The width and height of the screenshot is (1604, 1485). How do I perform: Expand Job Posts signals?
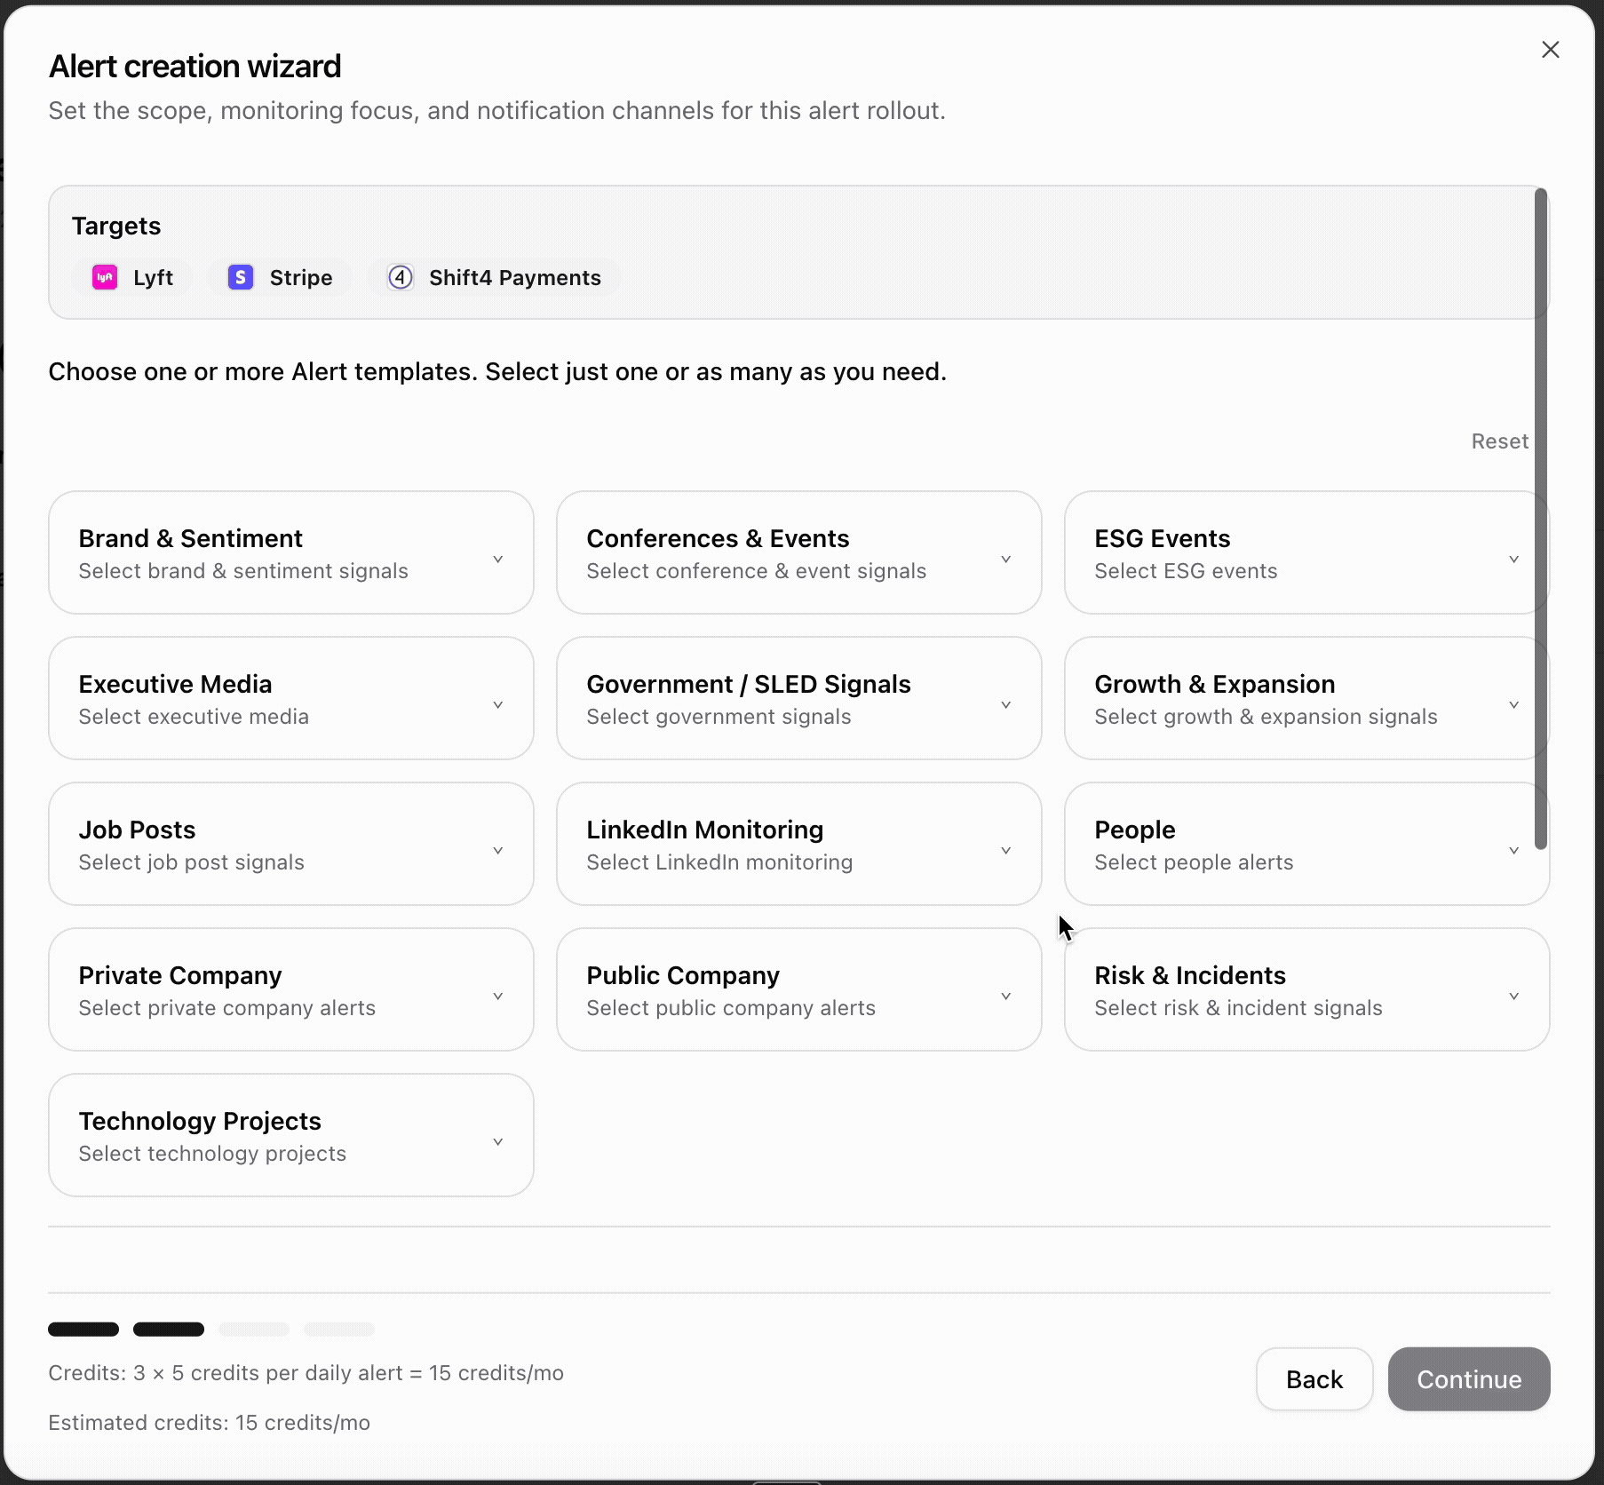point(497,850)
